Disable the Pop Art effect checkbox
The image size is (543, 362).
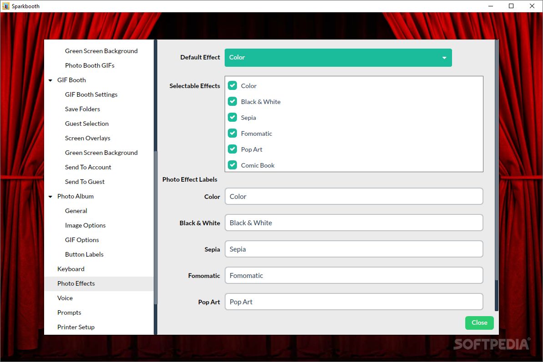[x=232, y=149]
